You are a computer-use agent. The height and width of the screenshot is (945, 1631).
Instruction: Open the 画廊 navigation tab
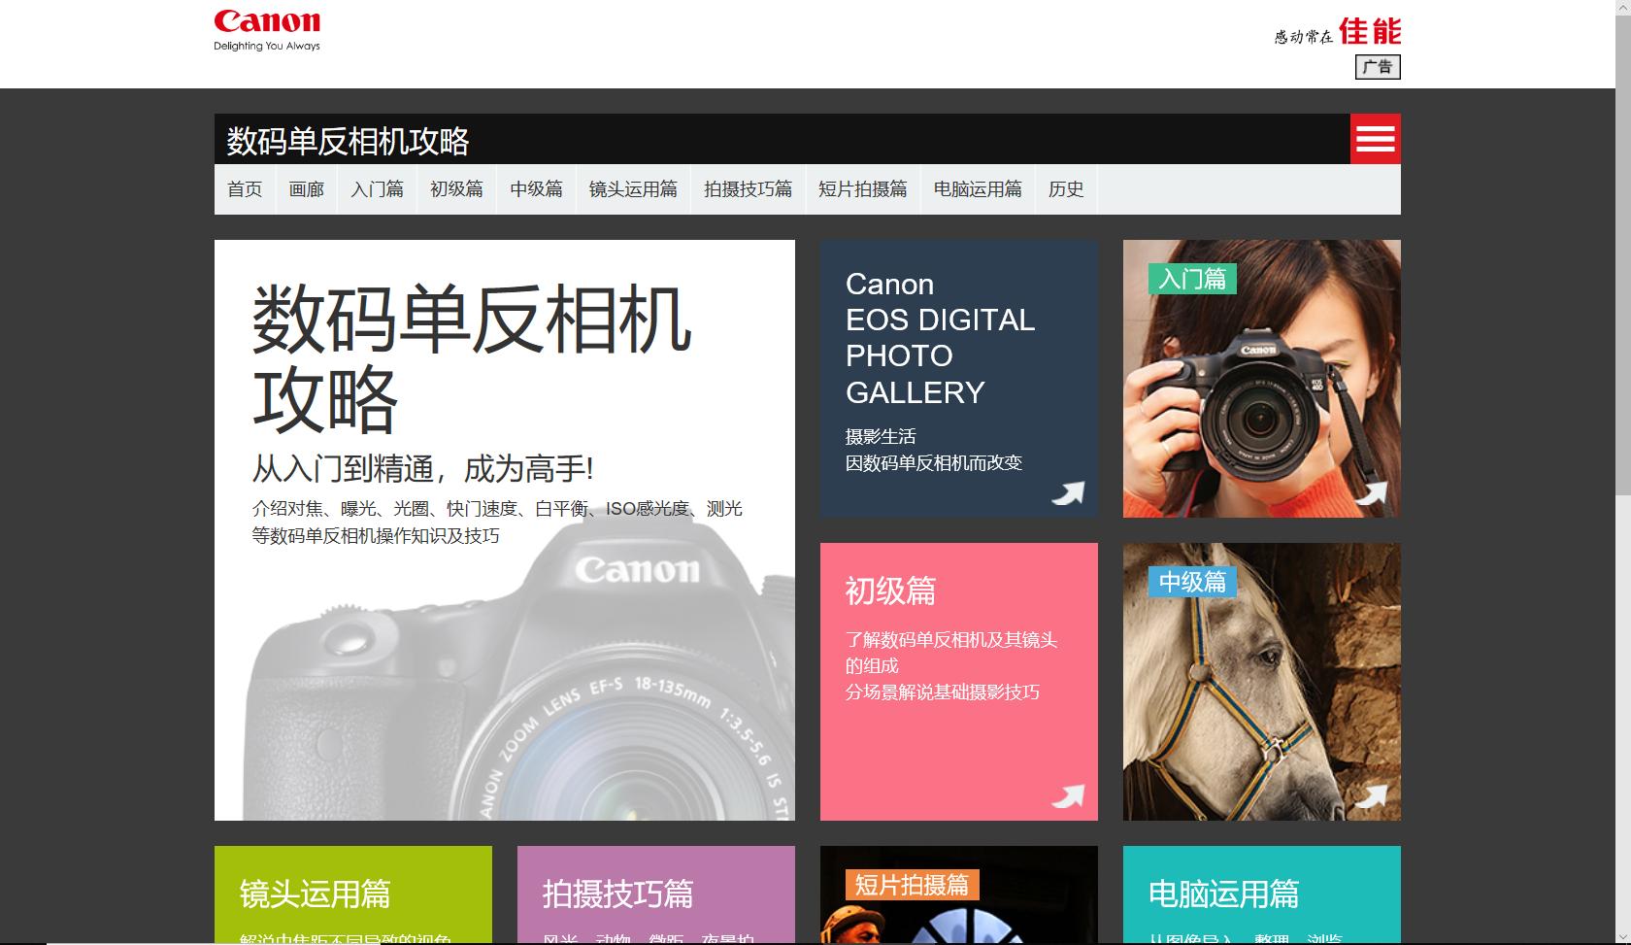[307, 189]
